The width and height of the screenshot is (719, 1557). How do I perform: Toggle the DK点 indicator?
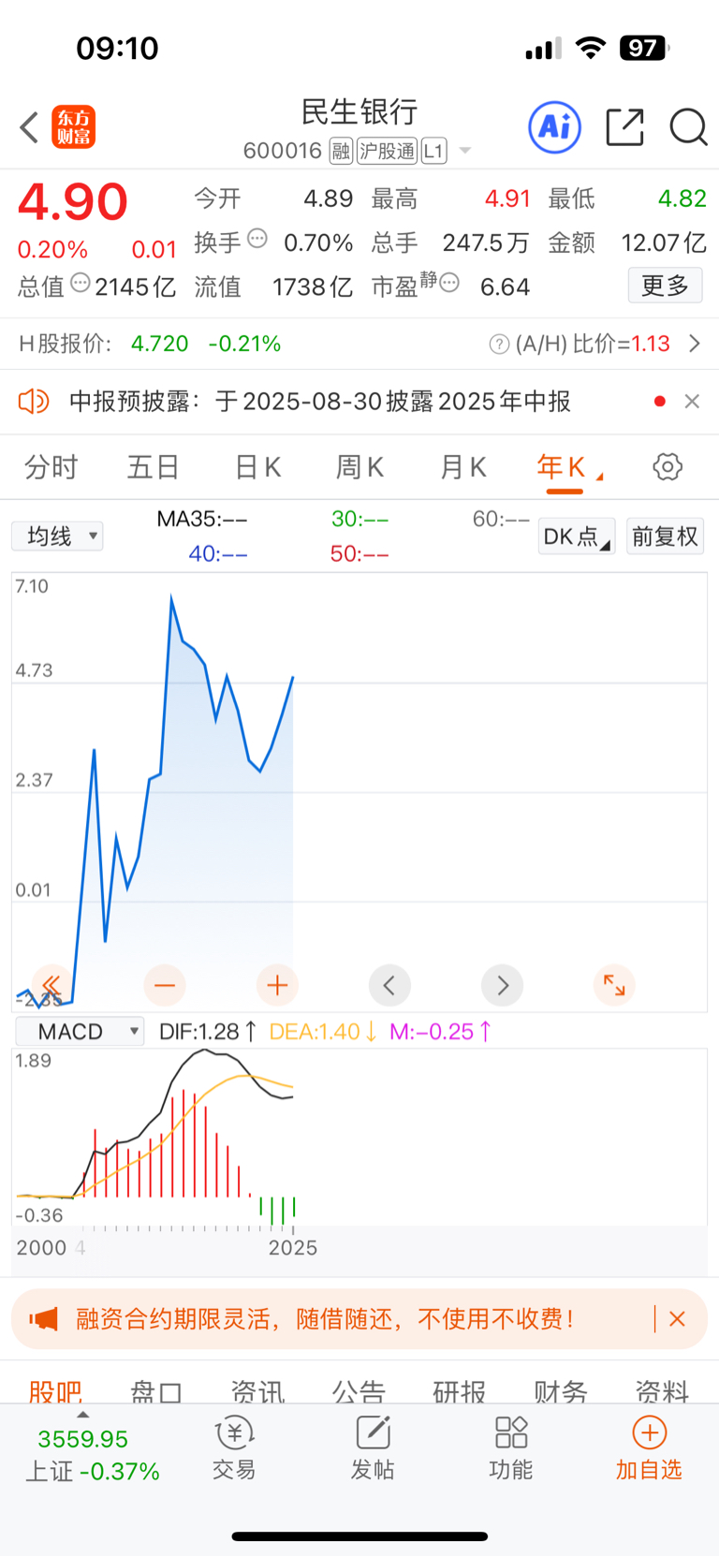577,536
